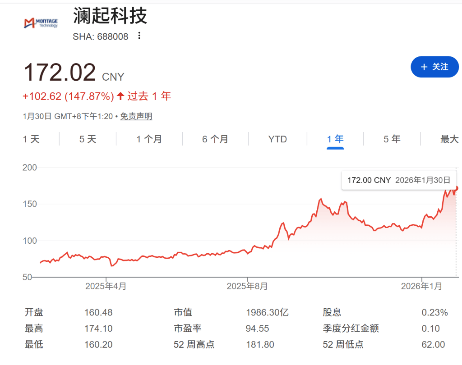Click the 市值 market cap value
This screenshot has width=462, height=365.
[x=267, y=312]
